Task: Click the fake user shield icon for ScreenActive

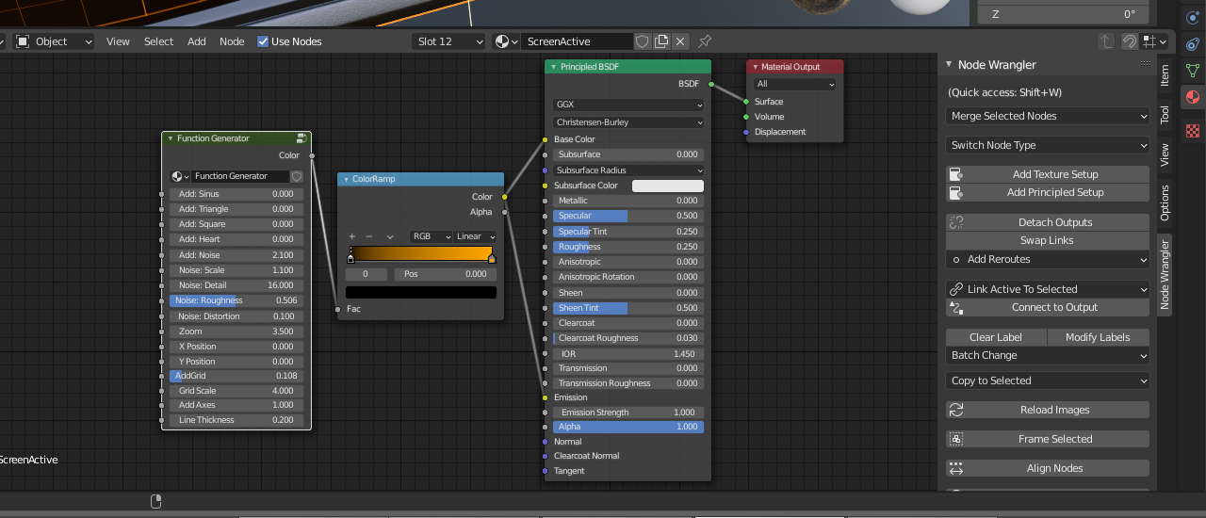Action: 643,41
